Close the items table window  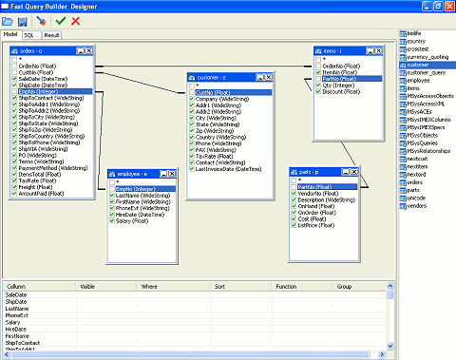[x=379, y=51]
